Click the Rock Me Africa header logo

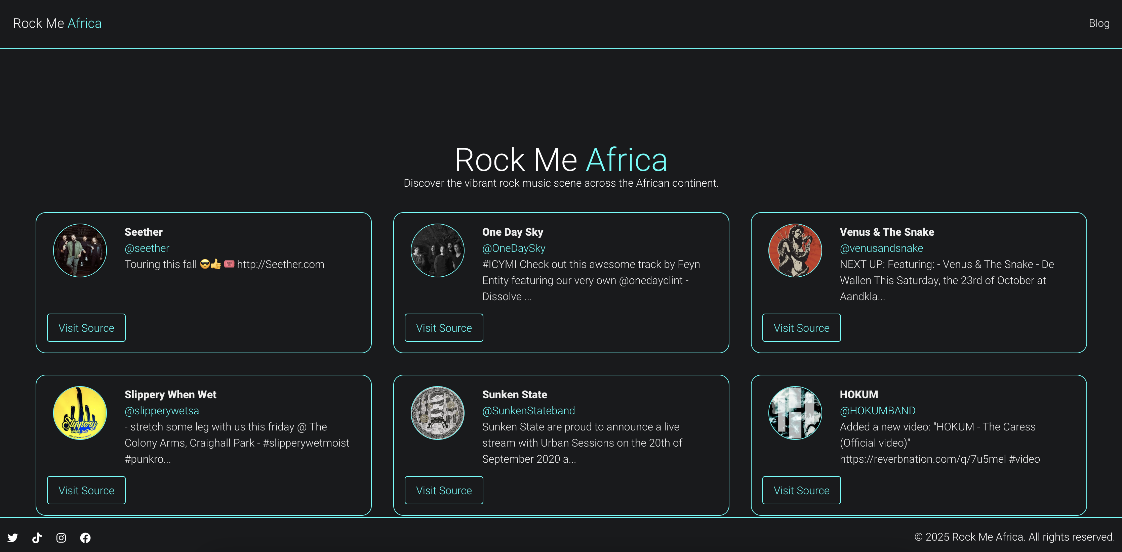coord(57,23)
